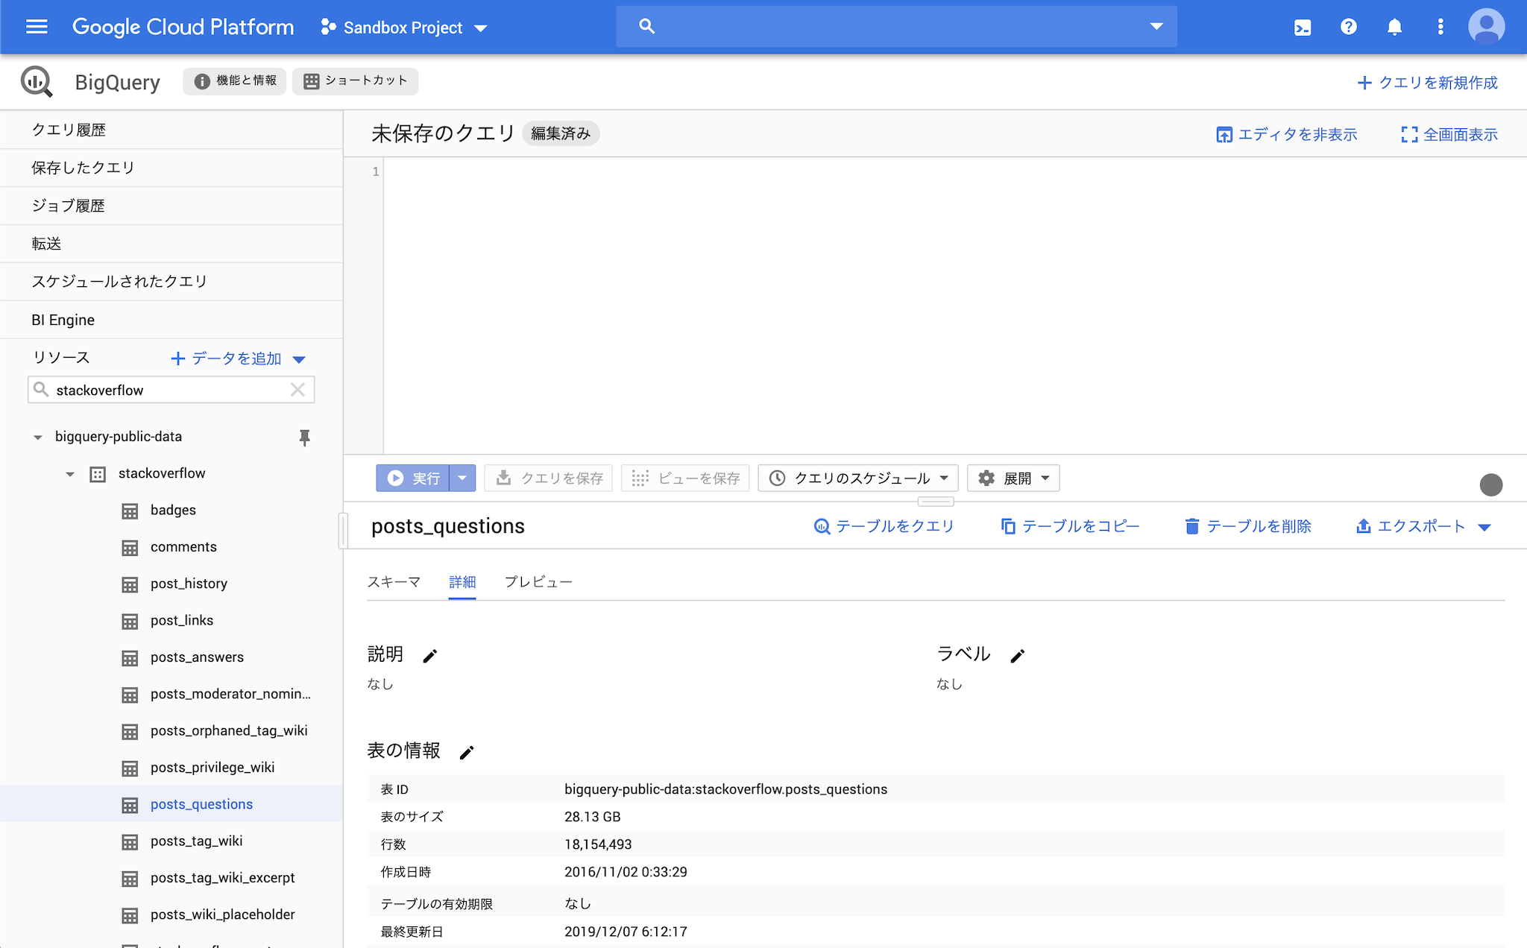Open the help question mark icon
The width and height of the screenshot is (1527, 948).
tap(1348, 27)
